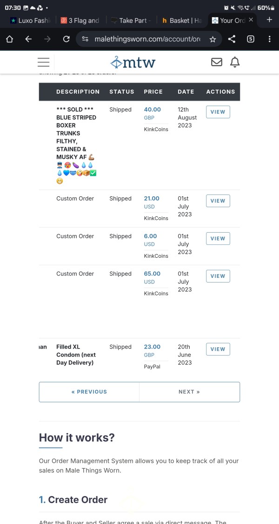Switch to the Luxo Fashion tab
279x524 pixels.
point(30,21)
